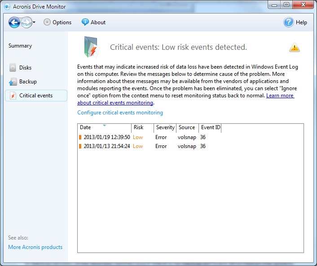Open the More Acronis products link
Image resolution: width=317 pixels, height=266 pixels.
pyautogui.click(x=35, y=247)
